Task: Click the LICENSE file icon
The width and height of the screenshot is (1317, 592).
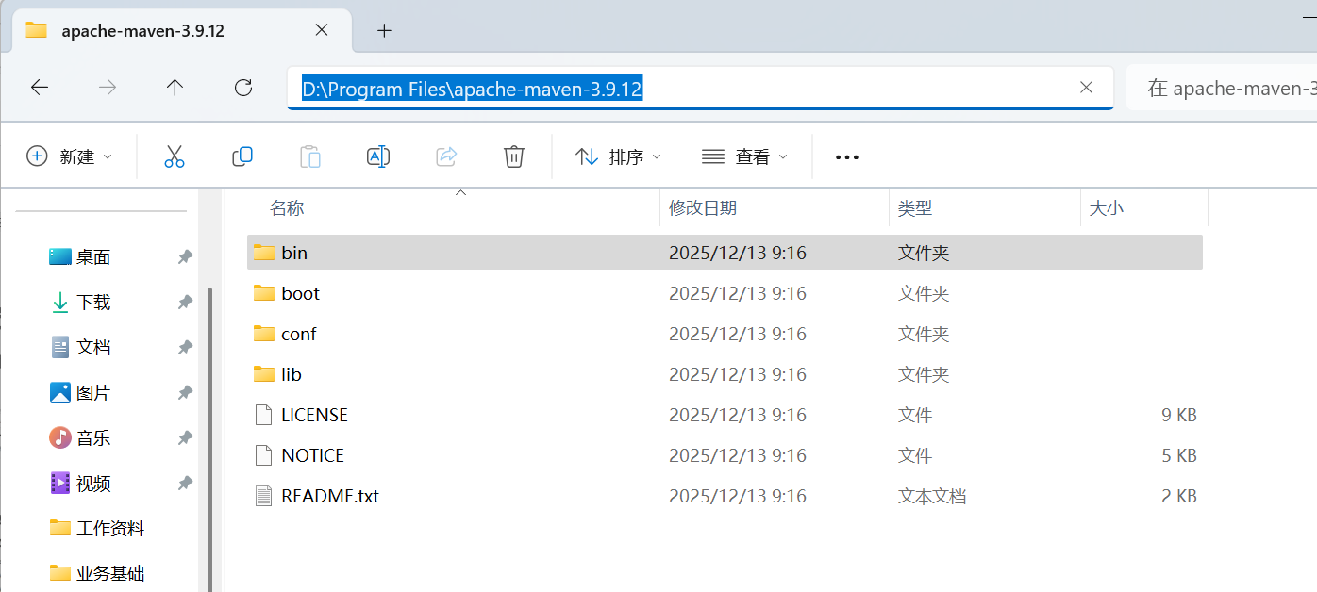Action: tap(264, 415)
